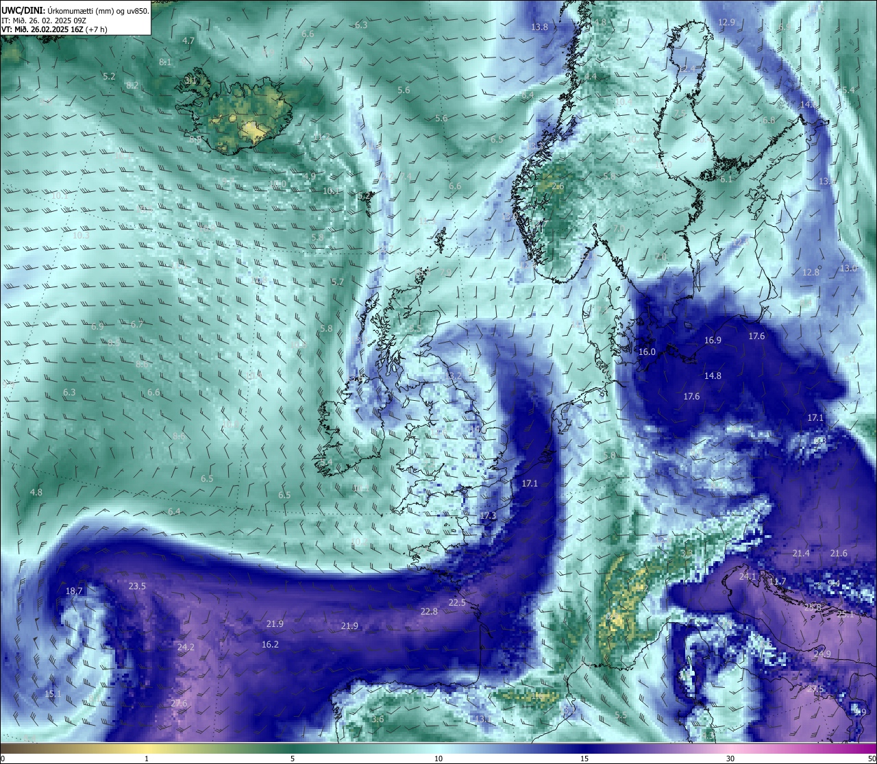Viewport: 877px width, 764px height.
Task: Click the map value "2.6" over southern Norway
Action: pyautogui.click(x=558, y=186)
